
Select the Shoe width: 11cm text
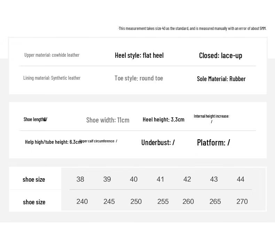pos(108,120)
